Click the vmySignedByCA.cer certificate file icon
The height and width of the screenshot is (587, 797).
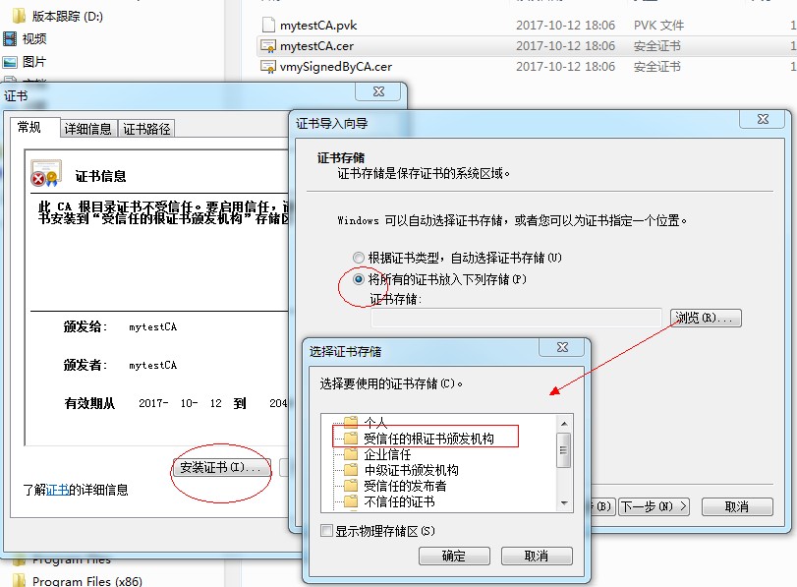point(268,67)
